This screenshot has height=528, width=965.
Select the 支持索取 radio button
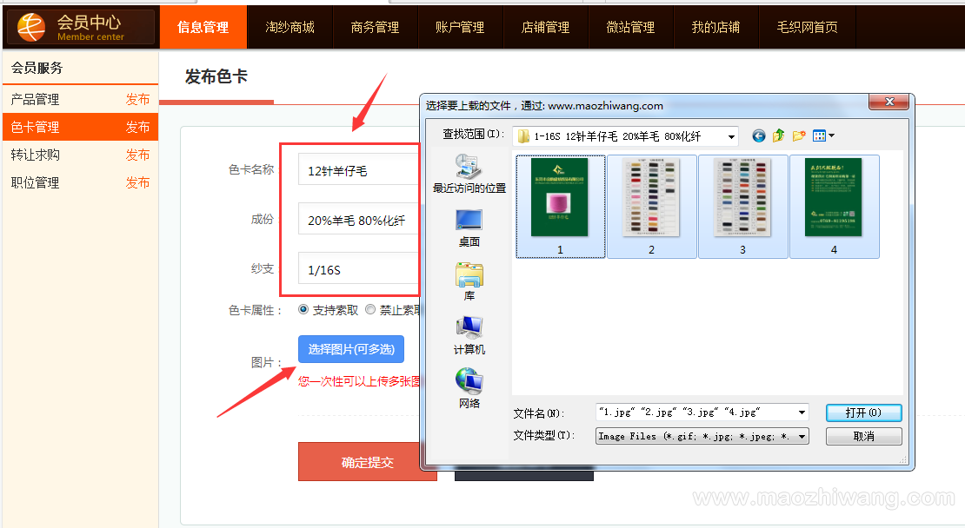(x=303, y=309)
